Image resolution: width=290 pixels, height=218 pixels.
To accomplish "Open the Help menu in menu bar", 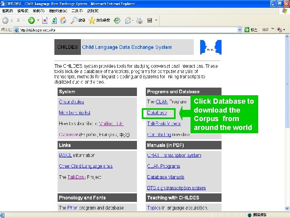I will [93, 11].
